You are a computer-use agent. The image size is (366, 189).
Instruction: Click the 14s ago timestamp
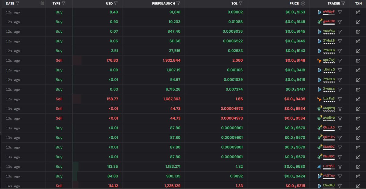[x=13, y=186]
